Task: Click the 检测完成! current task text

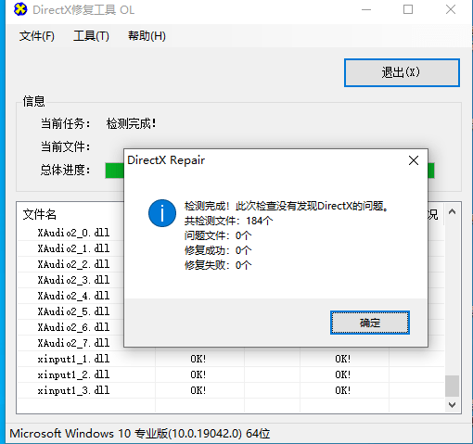Action: click(131, 123)
